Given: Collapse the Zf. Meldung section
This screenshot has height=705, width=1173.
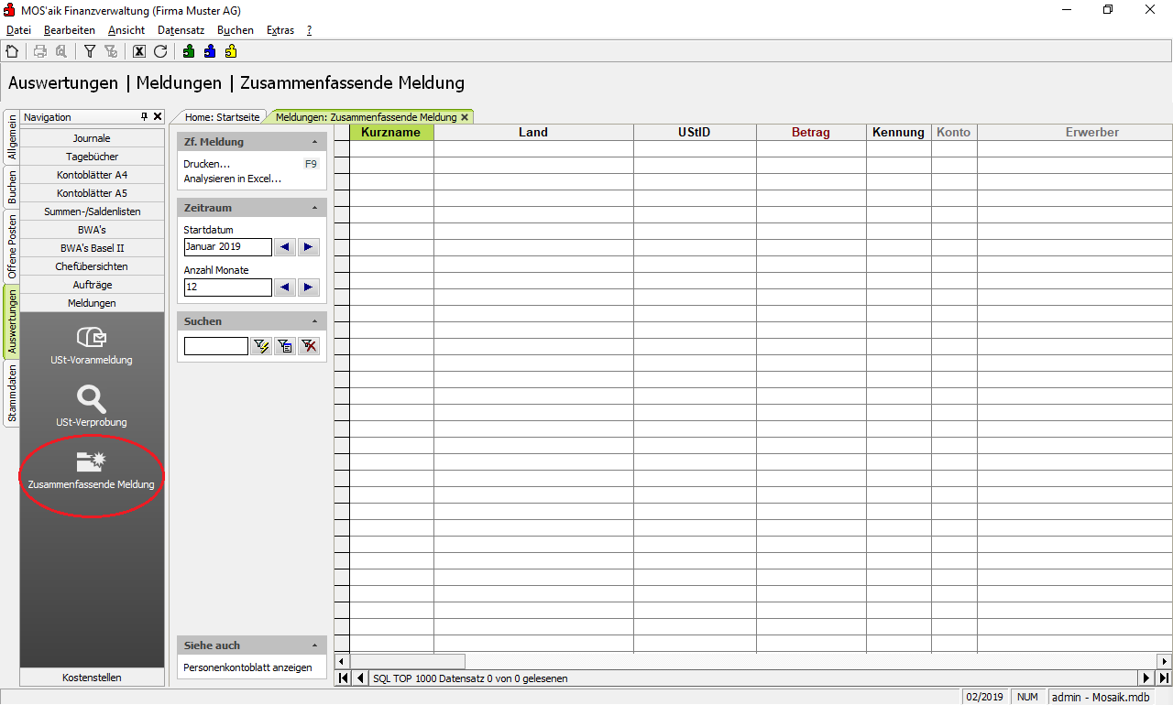Looking at the screenshot, I should 314,143.
